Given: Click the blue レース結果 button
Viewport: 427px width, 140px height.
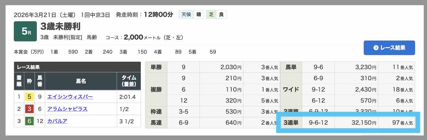Looking at the screenshot, I should [389, 48].
